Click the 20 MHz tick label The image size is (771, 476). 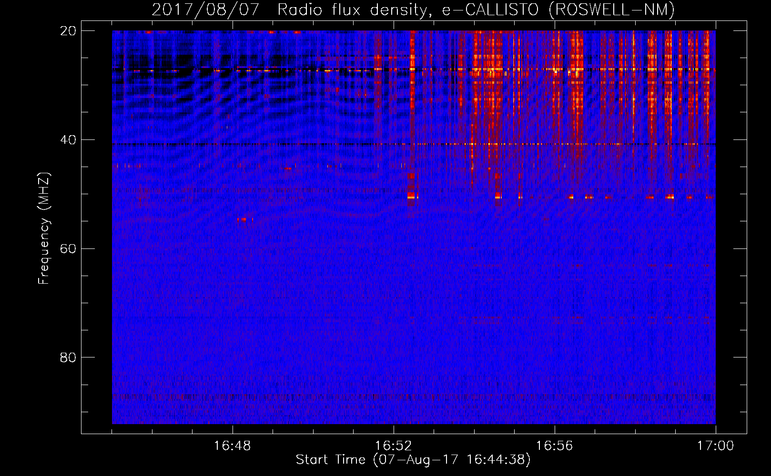pos(68,31)
